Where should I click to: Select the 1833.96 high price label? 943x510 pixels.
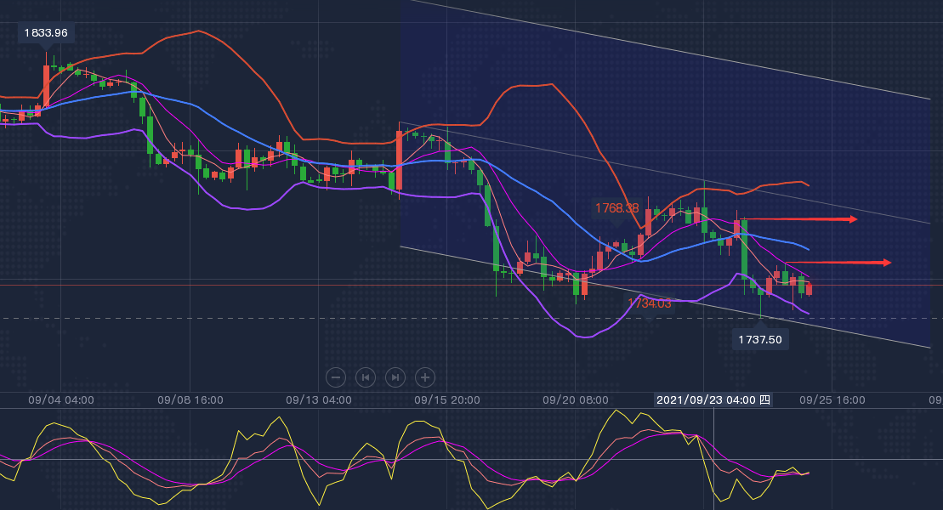(46, 32)
